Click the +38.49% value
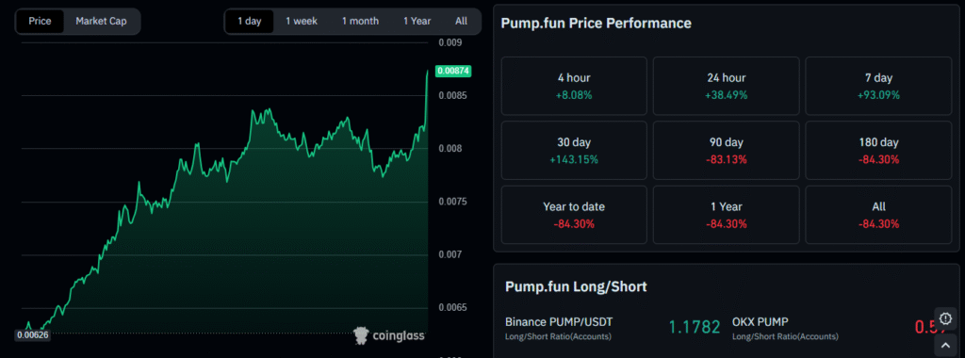Image resolution: width=965 pixels, height=358 pixels. pyautogui.click(x=727, y=95)
